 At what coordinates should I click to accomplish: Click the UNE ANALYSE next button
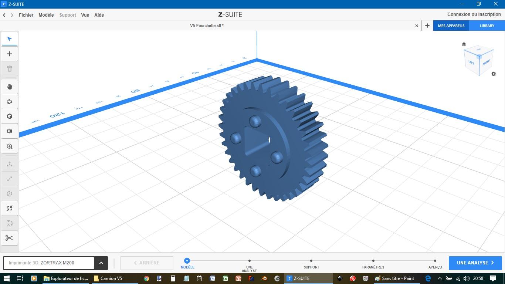pos(475,263)
